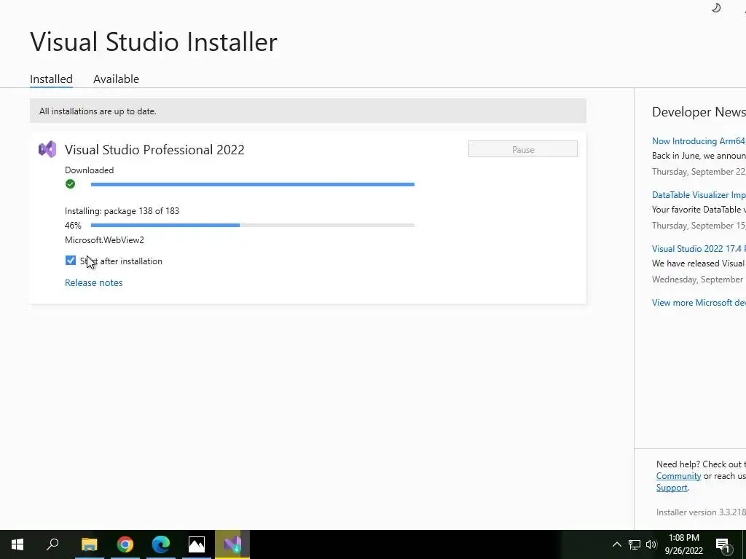Open the Release notes link
Screen dimensions: 746x559
pos(94,282)
